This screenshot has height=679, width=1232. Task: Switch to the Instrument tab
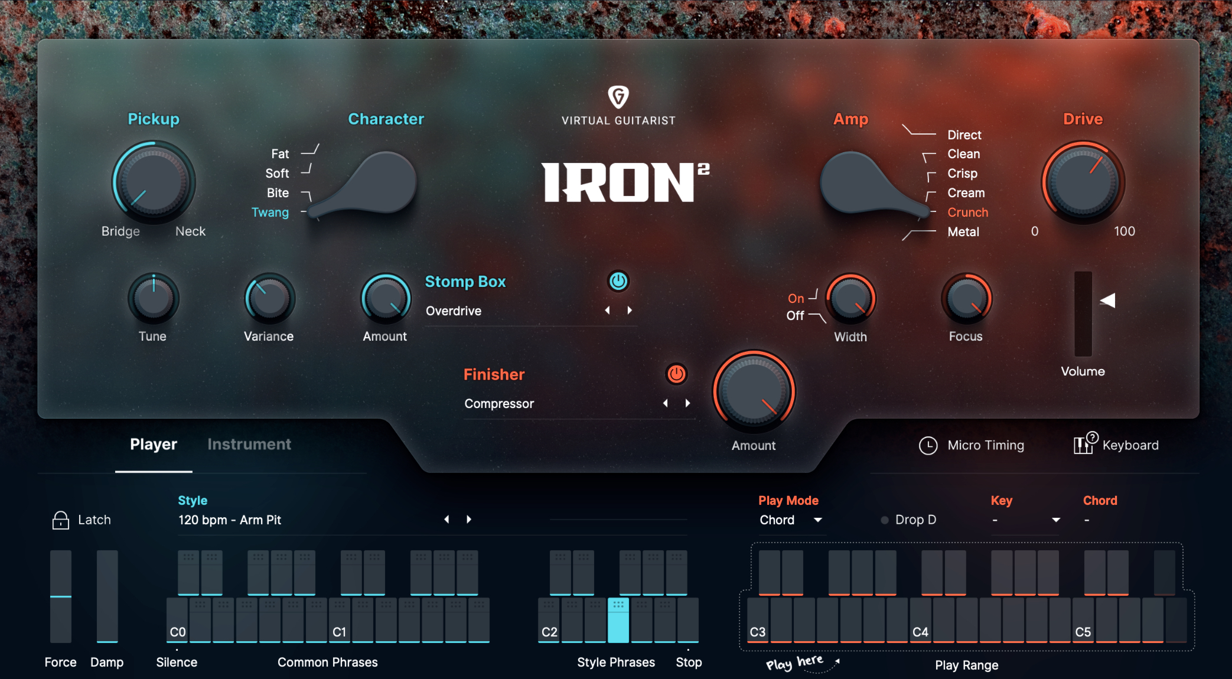pyautogui.click(x=249, y=445)
